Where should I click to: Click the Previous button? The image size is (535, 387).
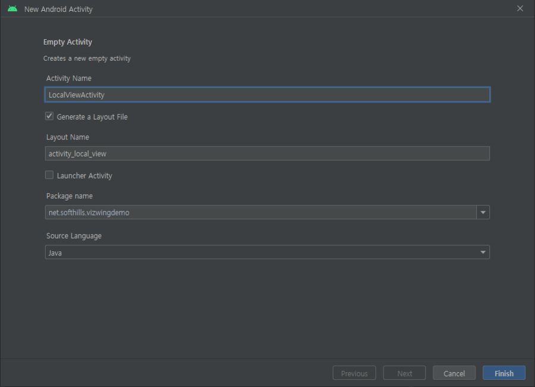pyautogui.click(x=354, y=373)
